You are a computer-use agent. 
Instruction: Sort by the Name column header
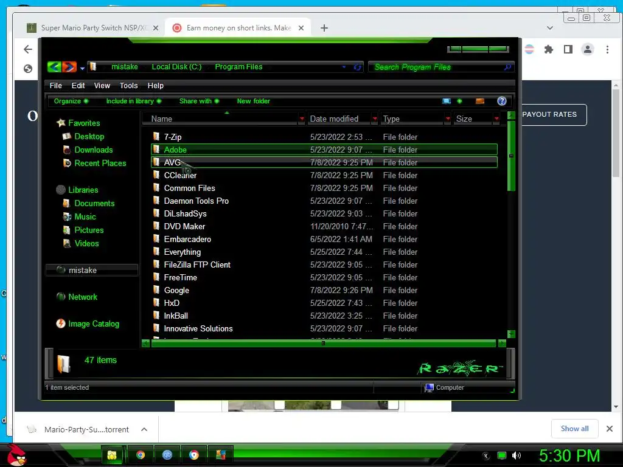pyautogui.click(x=223, y=119)
